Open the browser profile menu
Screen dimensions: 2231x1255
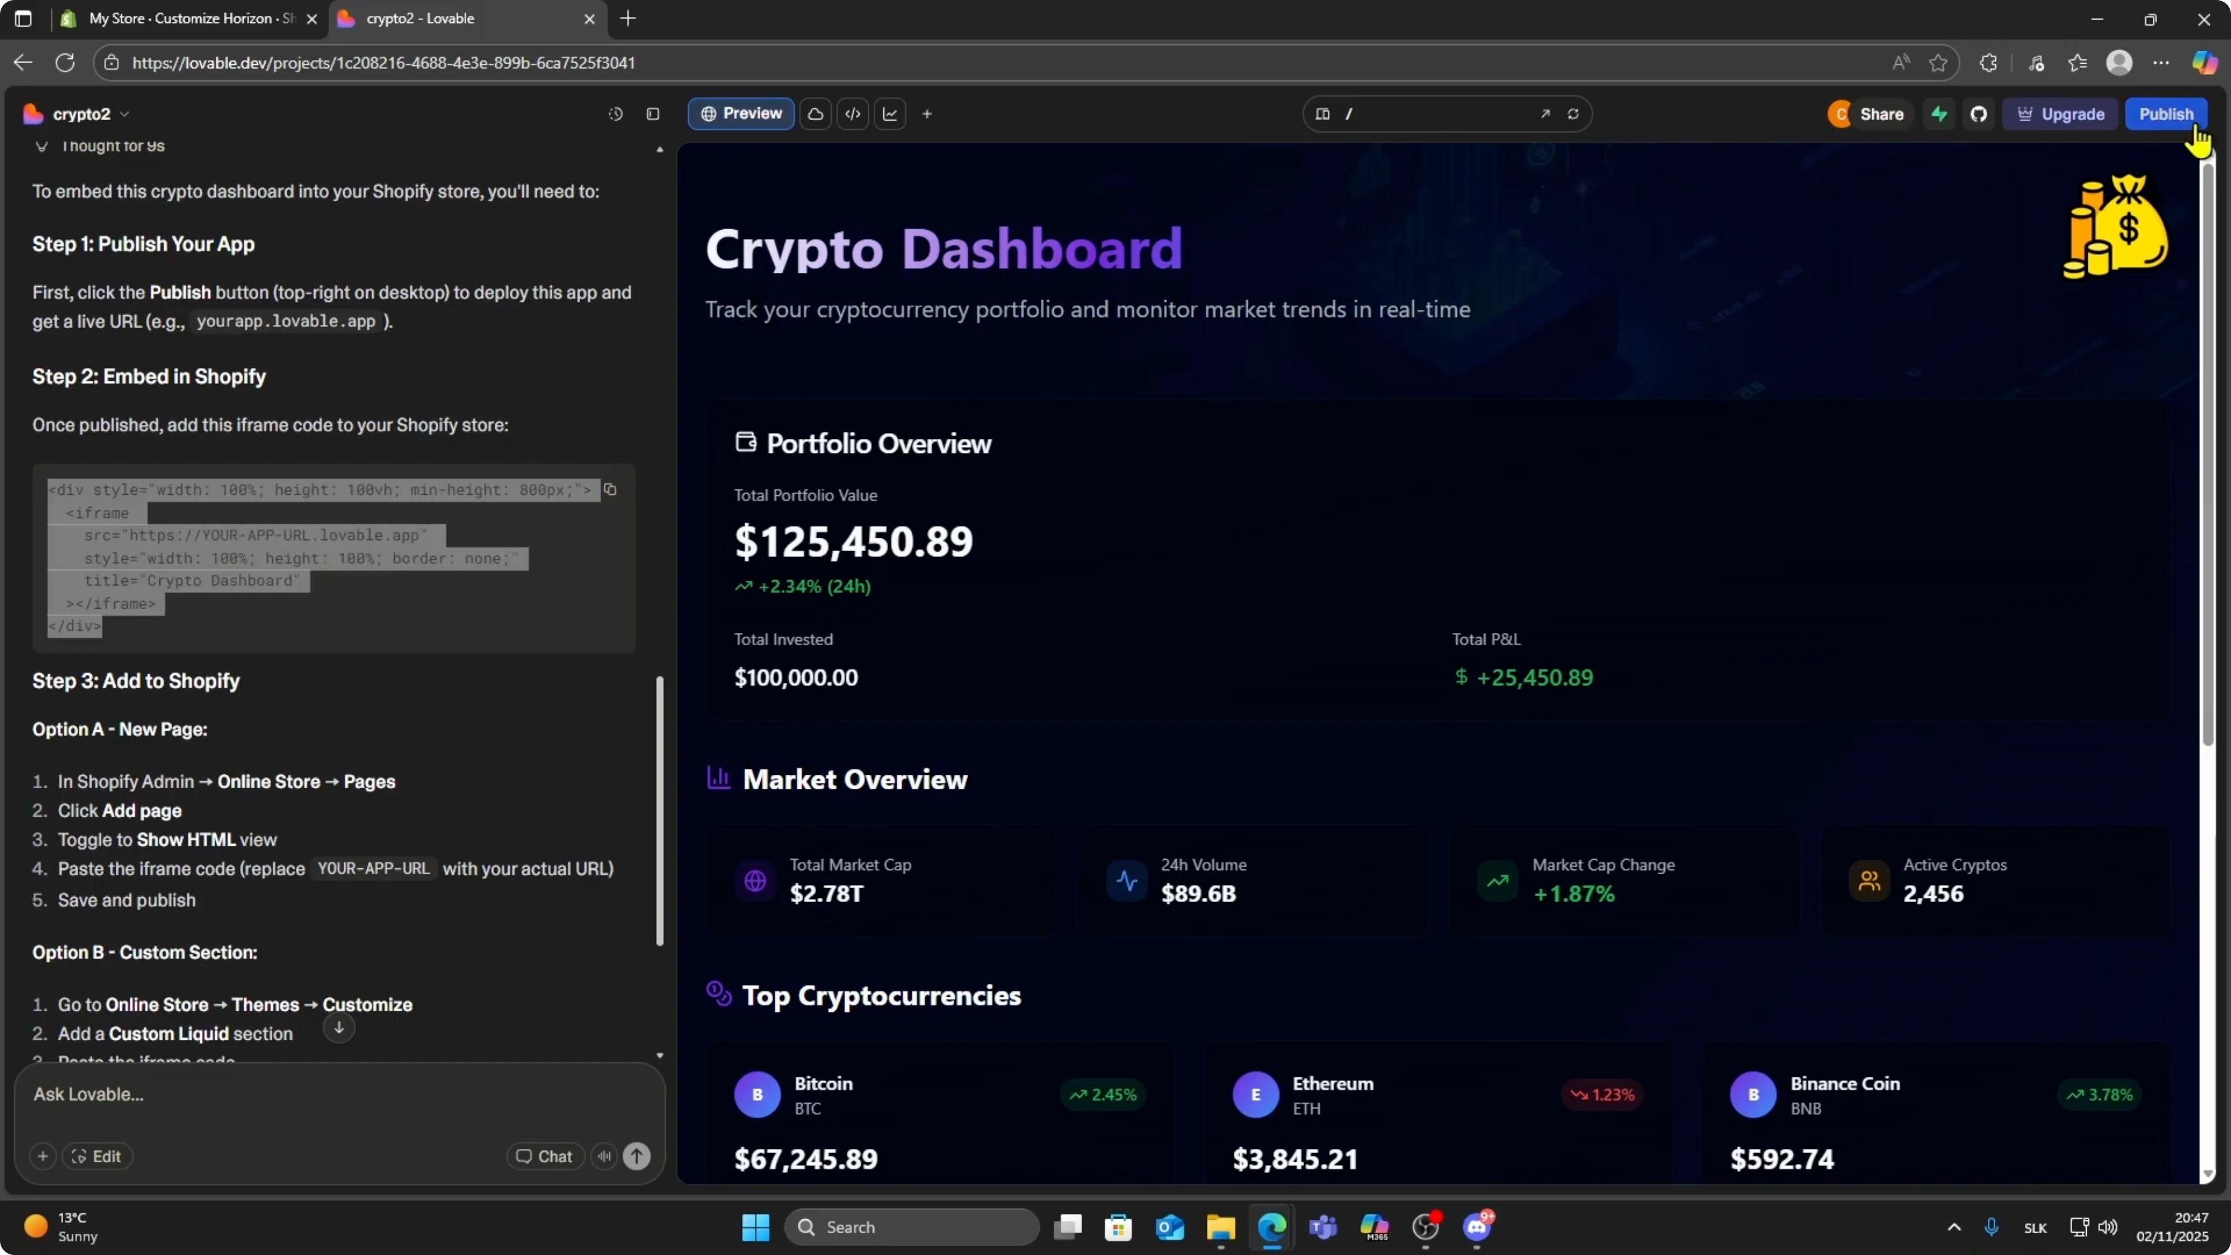(x=2119, y=62)
